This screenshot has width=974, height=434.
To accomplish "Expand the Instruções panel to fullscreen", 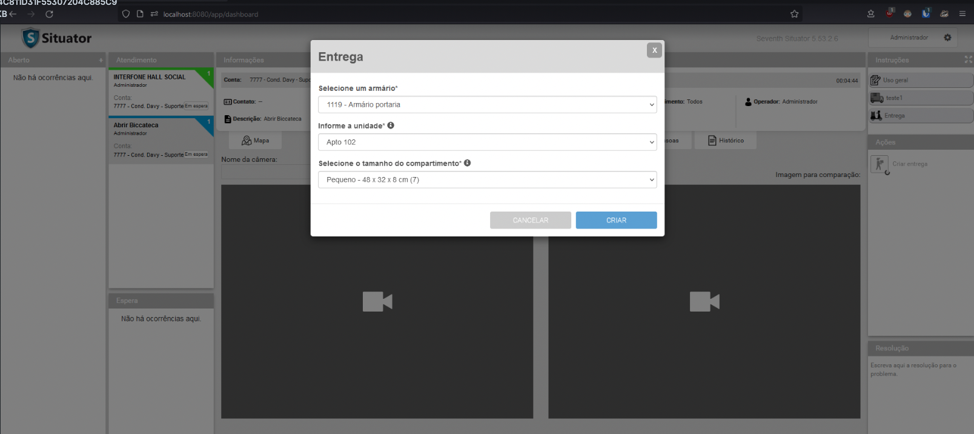I will pos(968,59).
